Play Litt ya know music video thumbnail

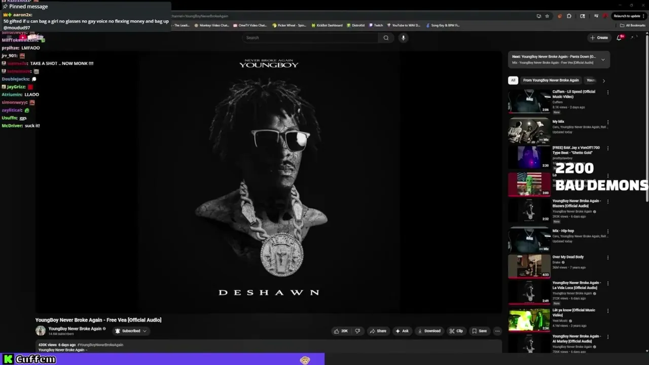pos(529,320)
